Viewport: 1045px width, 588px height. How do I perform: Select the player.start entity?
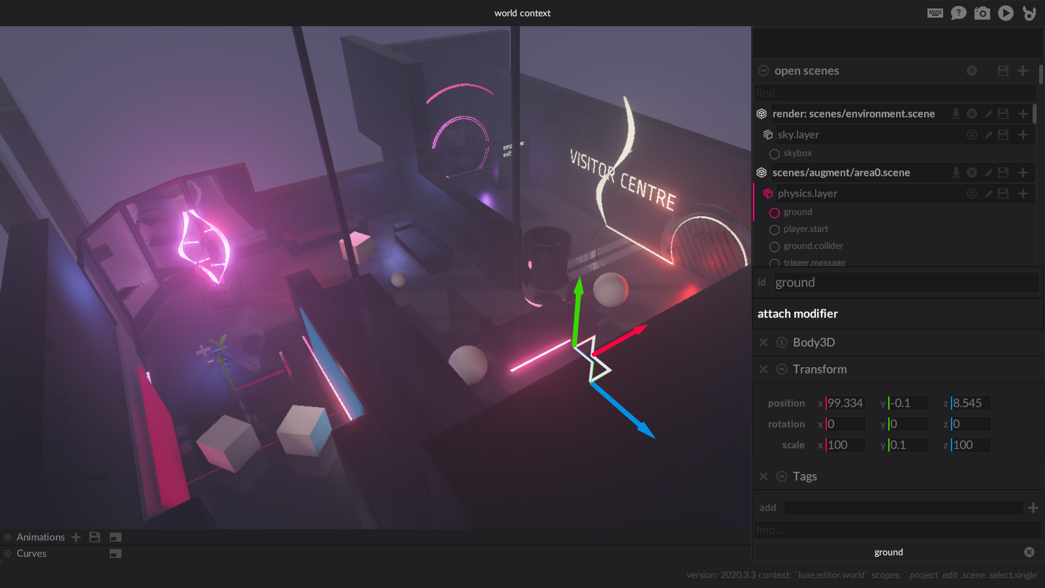click(x=805, y=229)
